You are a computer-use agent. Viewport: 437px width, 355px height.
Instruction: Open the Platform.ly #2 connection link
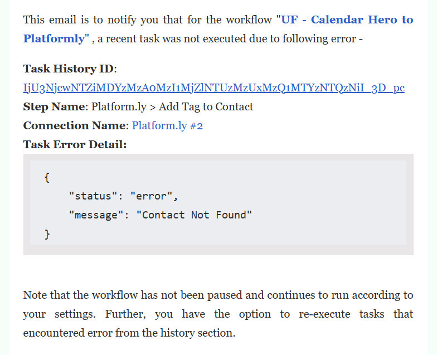pyautogui.click(x=167, y=126)
